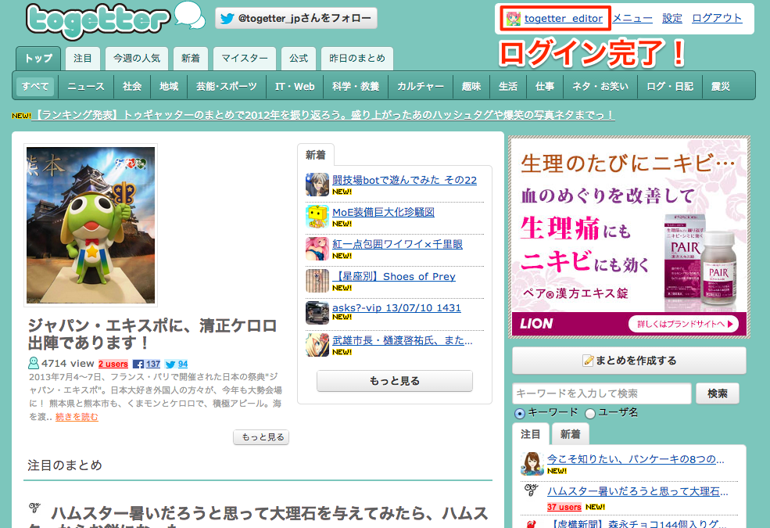Open the 37 users bookmark link
Image resolution: width=770 pixels, height=528 pixels.
(x=564, y=507)
